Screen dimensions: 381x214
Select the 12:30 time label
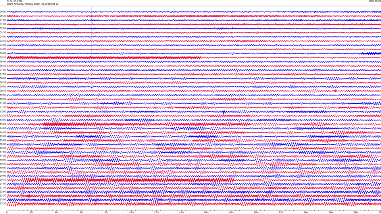coord(3,116)
